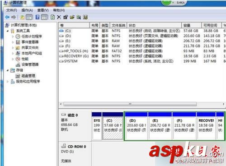Select 任务计划程序 in the tree
This screenshot has width=226, height=166.
coord(32,37)
